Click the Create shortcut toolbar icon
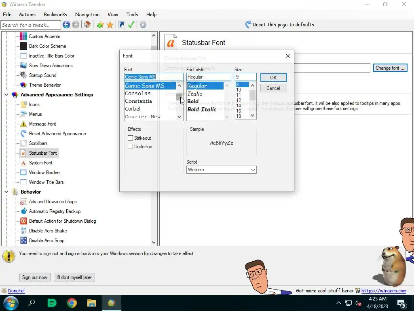This screenshot has height=311, width=414. tap(121, 25)
